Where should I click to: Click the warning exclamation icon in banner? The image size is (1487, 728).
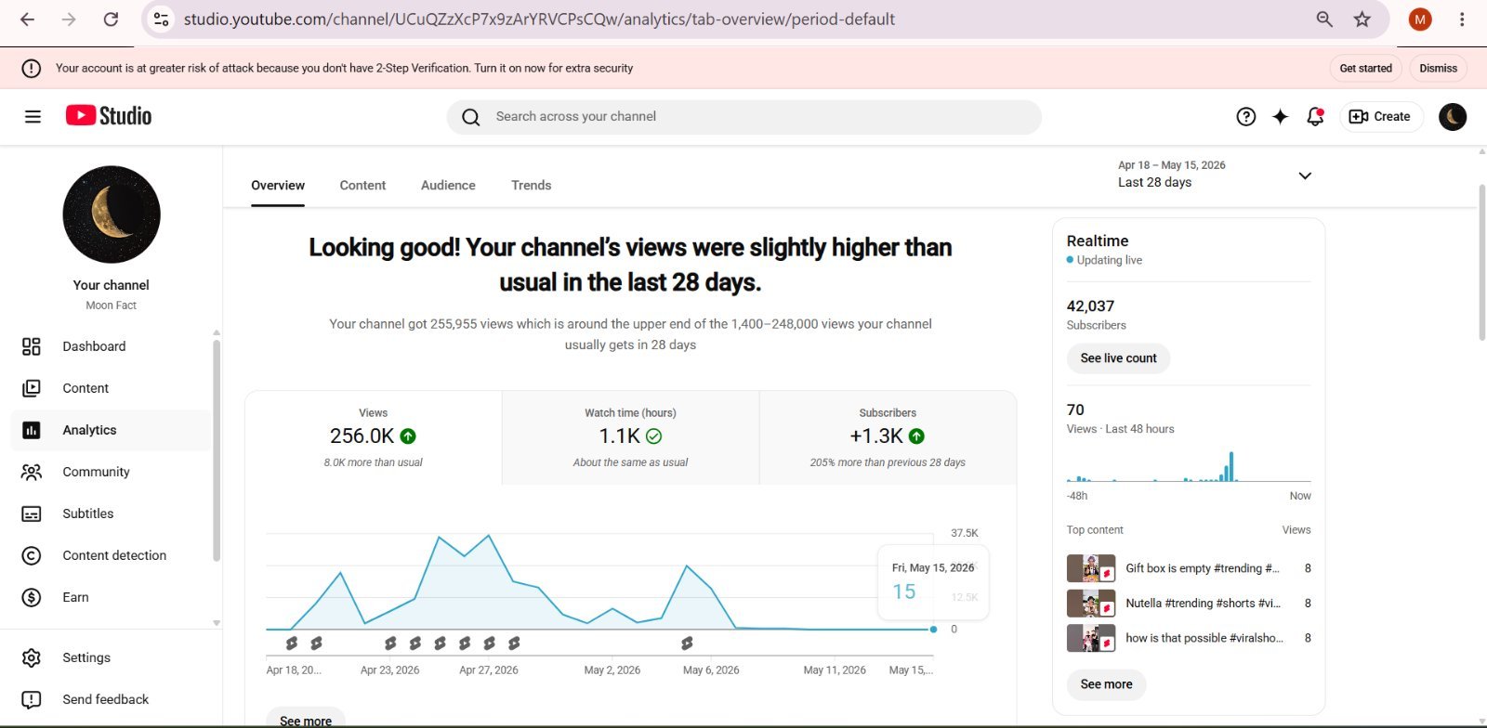(x=31, y=68)
